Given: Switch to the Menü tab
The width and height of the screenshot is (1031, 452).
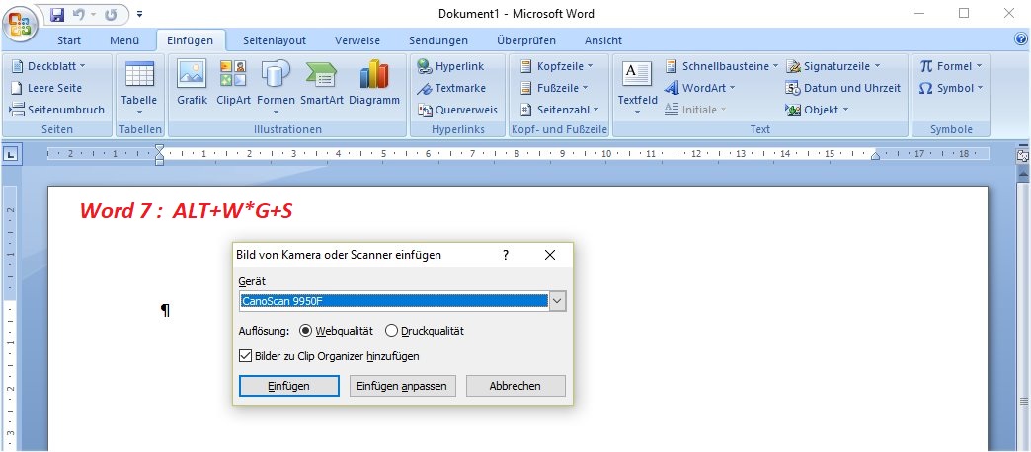Looking at the screenshot, I should (x=124, y=40).
